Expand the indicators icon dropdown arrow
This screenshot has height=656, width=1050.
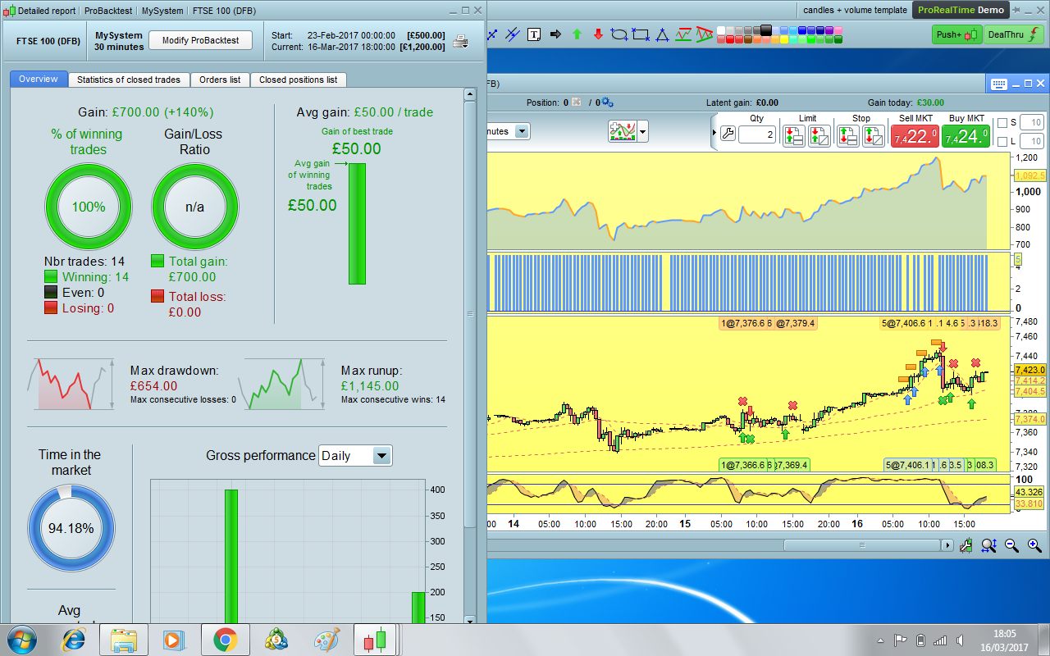click(642, 131)
